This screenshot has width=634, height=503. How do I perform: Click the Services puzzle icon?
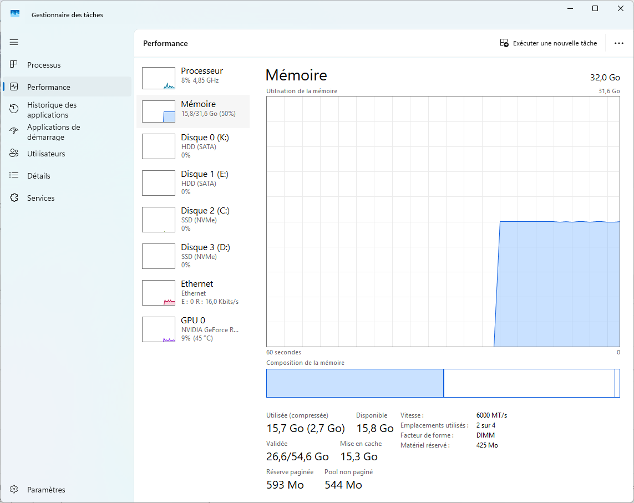[x=14, y=198]
